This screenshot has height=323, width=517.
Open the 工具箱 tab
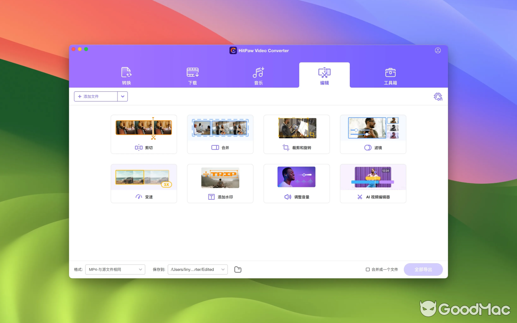click(390, 75)
